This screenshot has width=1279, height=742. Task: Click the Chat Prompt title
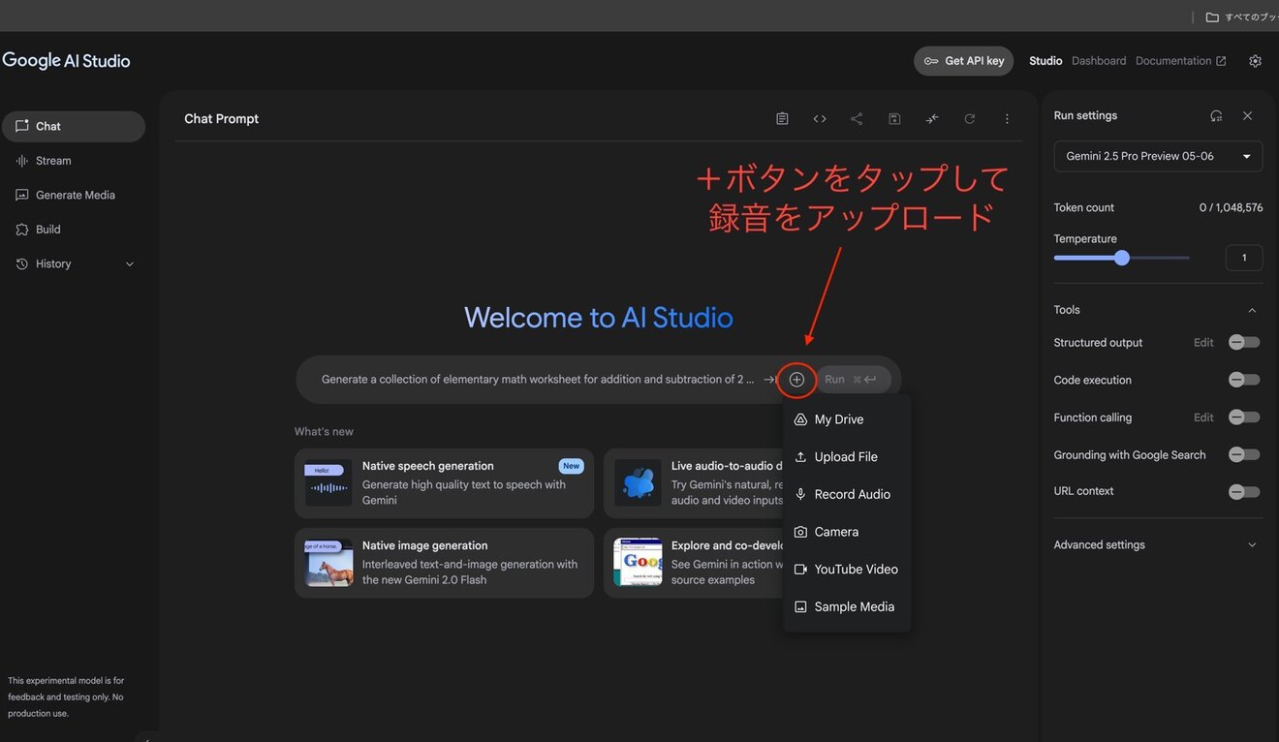[222, 119]
